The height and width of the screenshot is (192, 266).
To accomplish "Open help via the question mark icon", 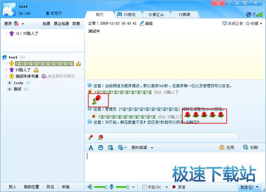I will [x=229, y=3].
